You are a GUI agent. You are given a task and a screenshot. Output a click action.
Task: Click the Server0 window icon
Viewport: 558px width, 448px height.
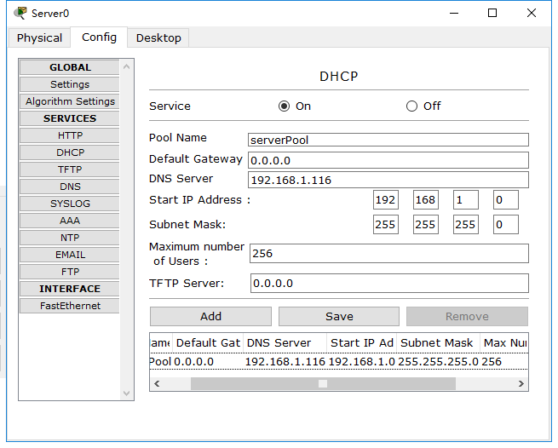(x=20, y=13)
